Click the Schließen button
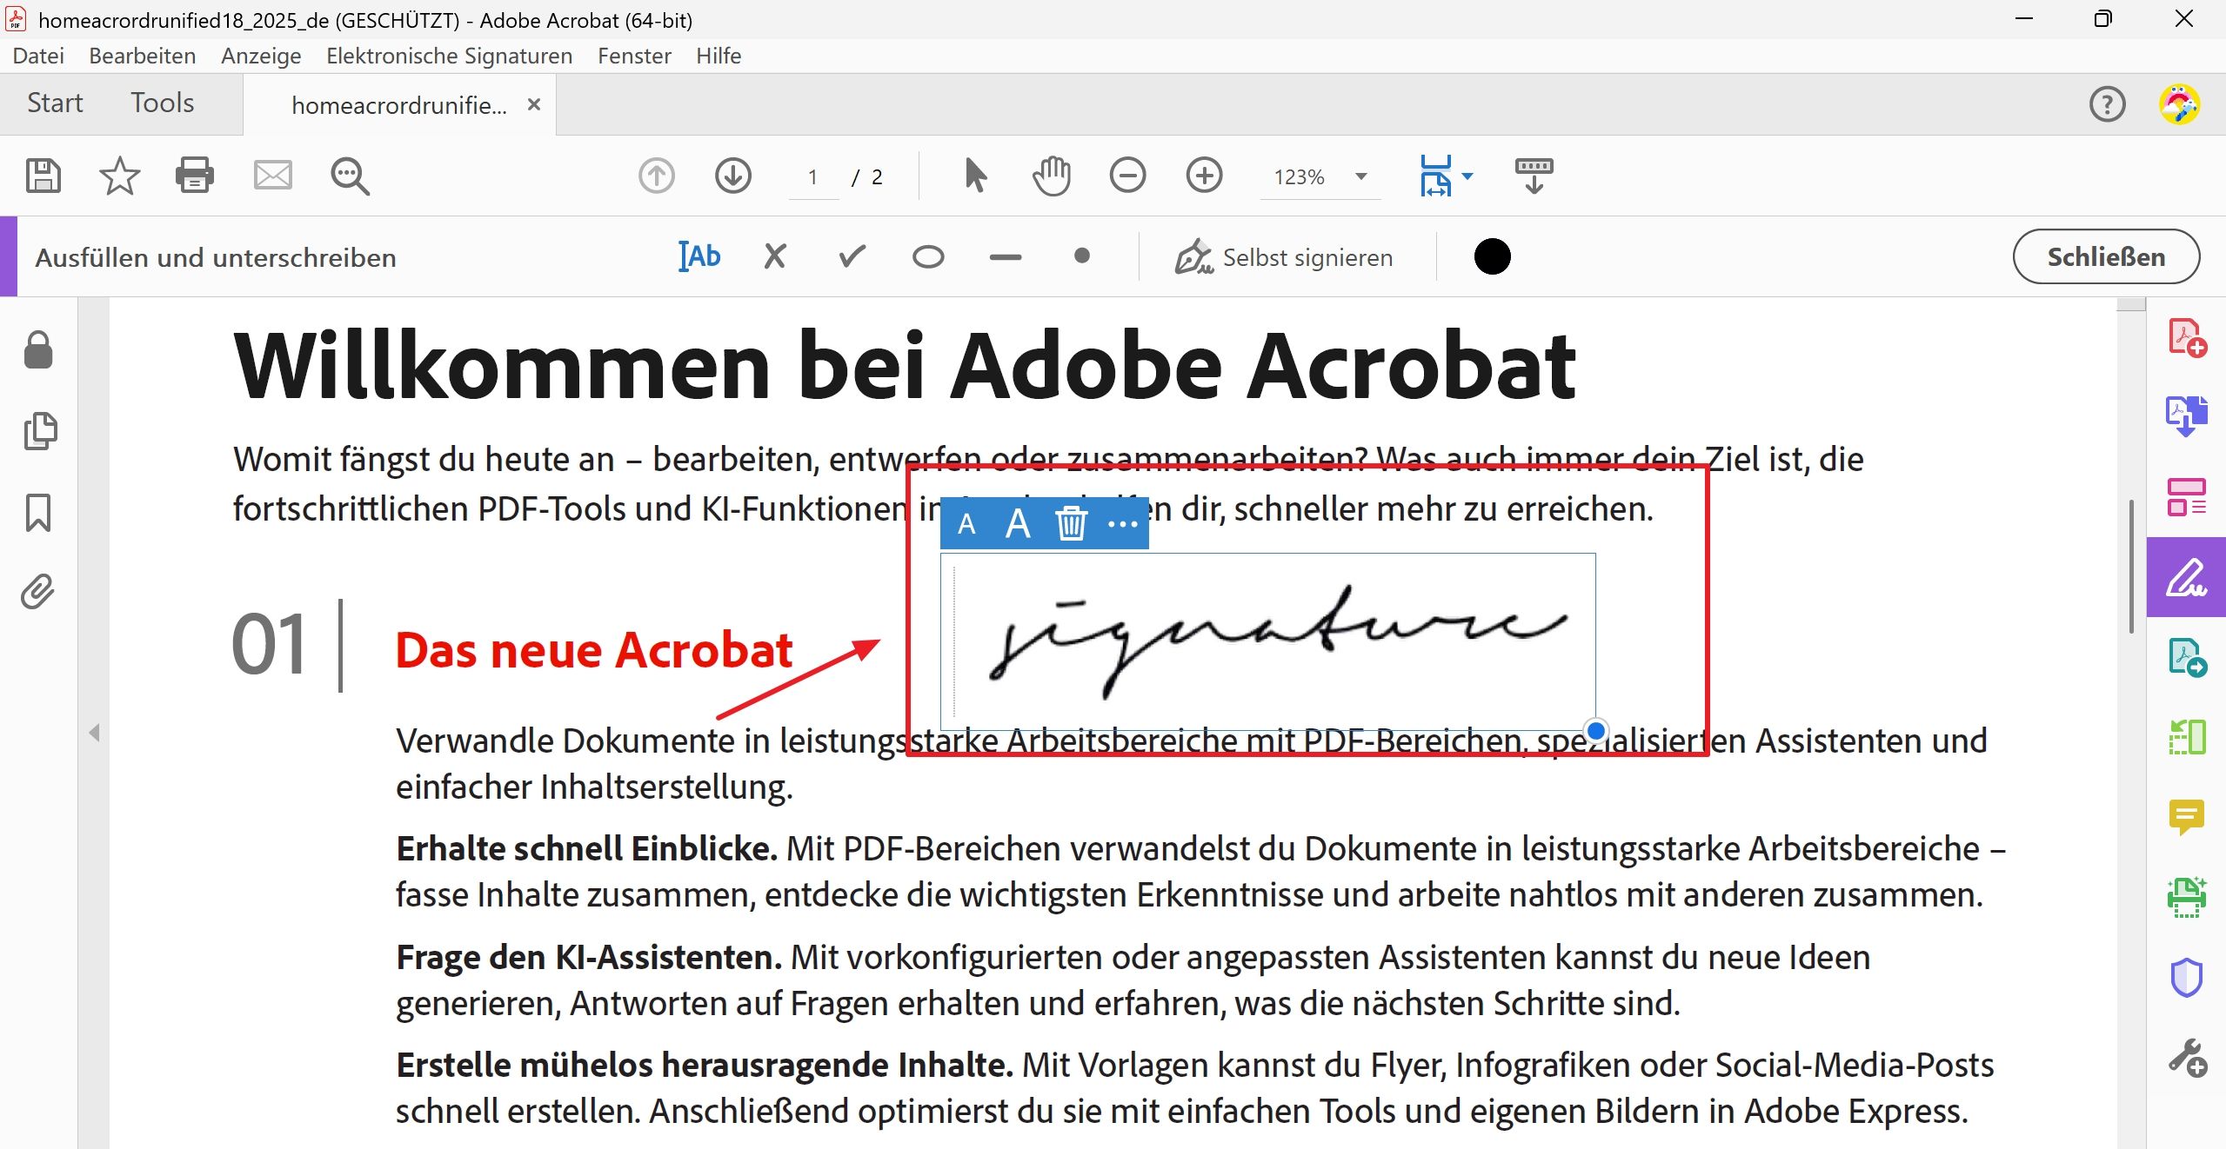2226x1149 pixels. pyautogui.click(x=2106, y=256)
